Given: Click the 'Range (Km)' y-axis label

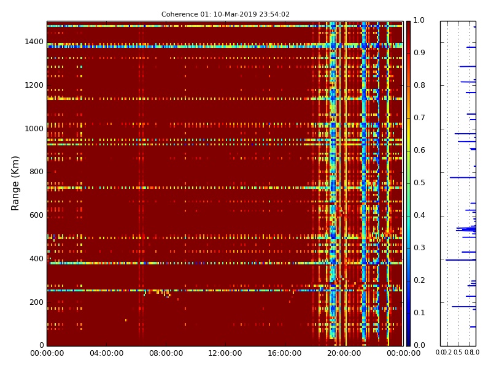Looking at the screenshot, I should pos(15,183).
